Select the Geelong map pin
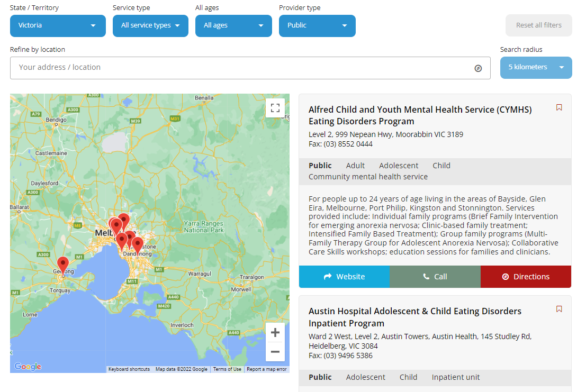 tap(63, 265)
